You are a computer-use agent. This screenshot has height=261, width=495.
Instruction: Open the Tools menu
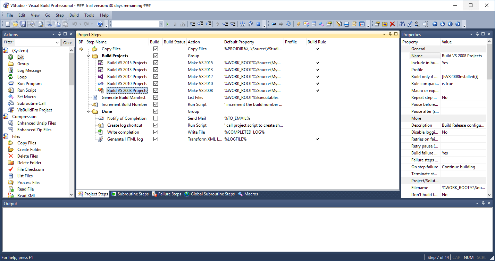click(89, 15)
